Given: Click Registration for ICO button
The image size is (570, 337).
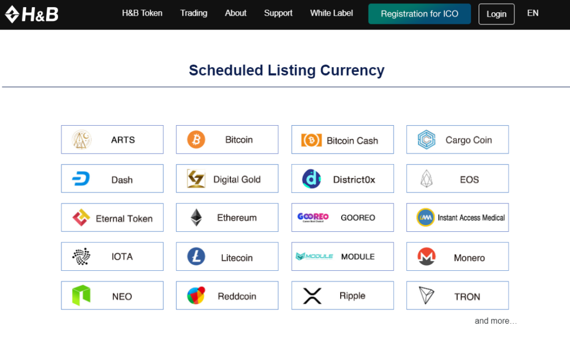Looking at the screenshot, I should [x=420, y=14].
